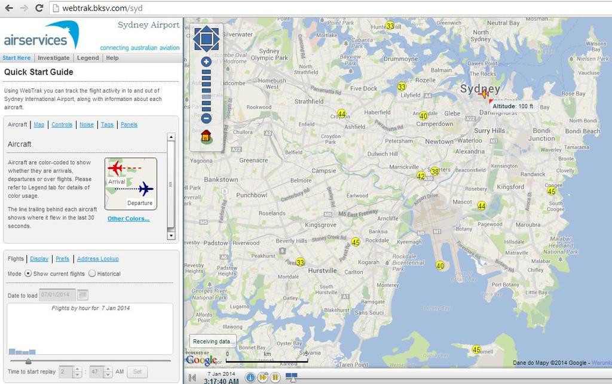Click noise monitor 33 near Hunters Hill
The height and width of the screenshot is (384, 612).
pos(390,26)
